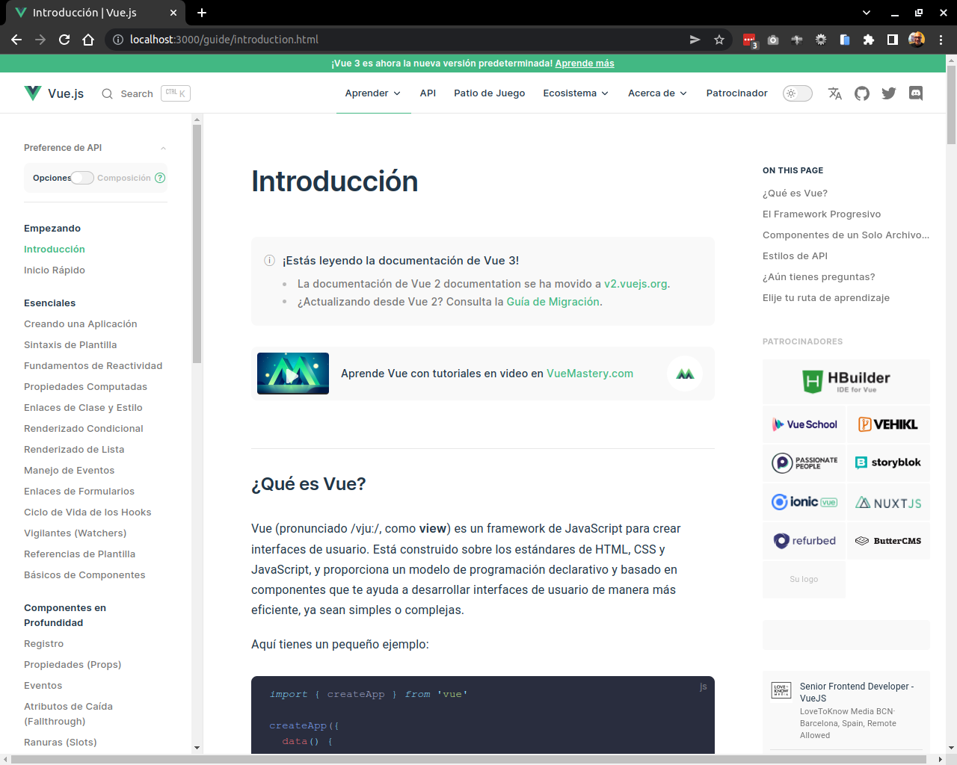Click the VEHIKL sponsor logo
The height and width of the screenshot is (765, 957).
[x=888, y=424]
